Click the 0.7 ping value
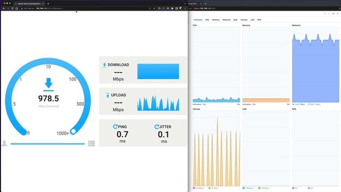 click(x=123, y=134)
